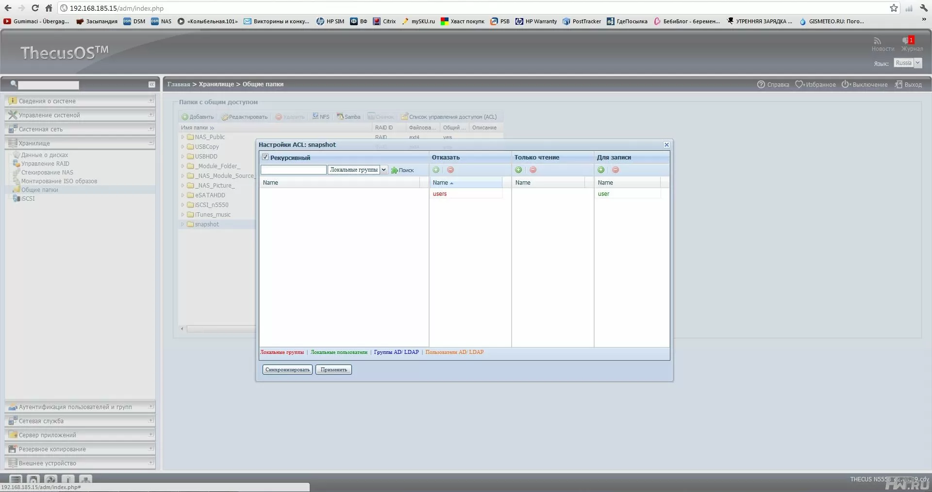The width and height of the screenshot is (932, 492).
Task: Click the red remove icon under Отказать
Action: point(450,170)
